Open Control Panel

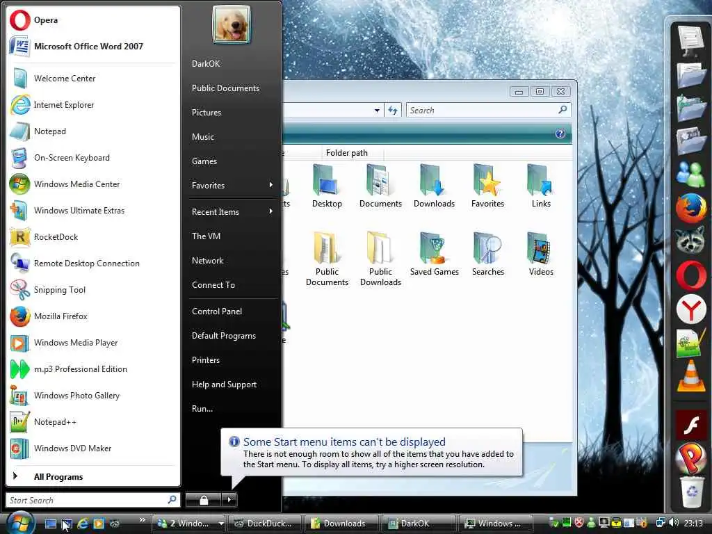coord(217,311)
